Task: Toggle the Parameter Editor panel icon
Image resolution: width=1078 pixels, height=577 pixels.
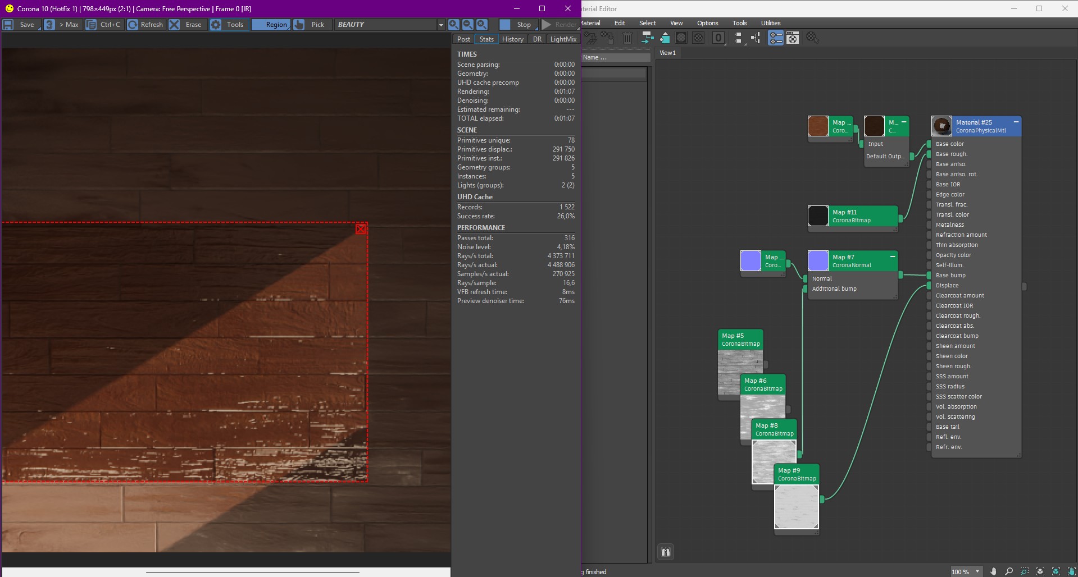Action: click(793, 38)
